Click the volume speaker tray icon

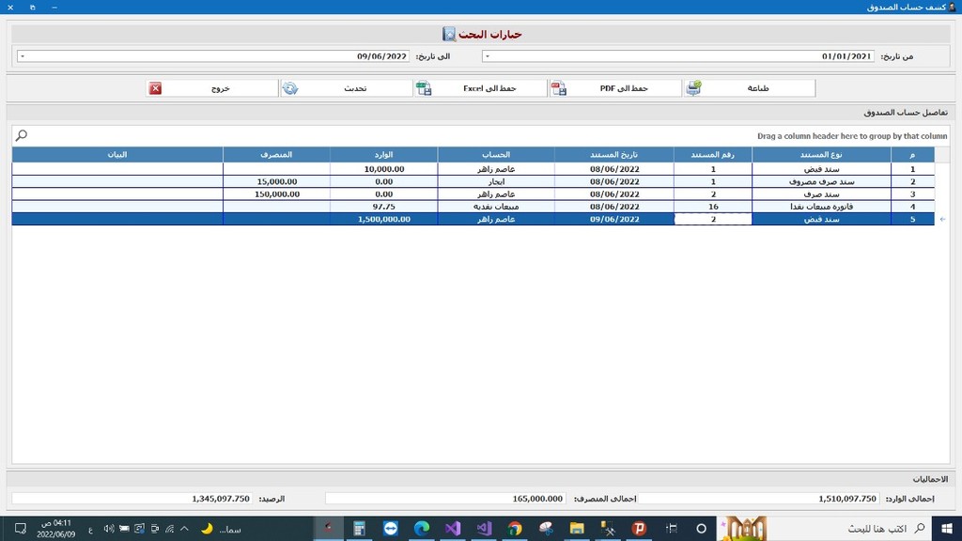click(x=109, y=528)
